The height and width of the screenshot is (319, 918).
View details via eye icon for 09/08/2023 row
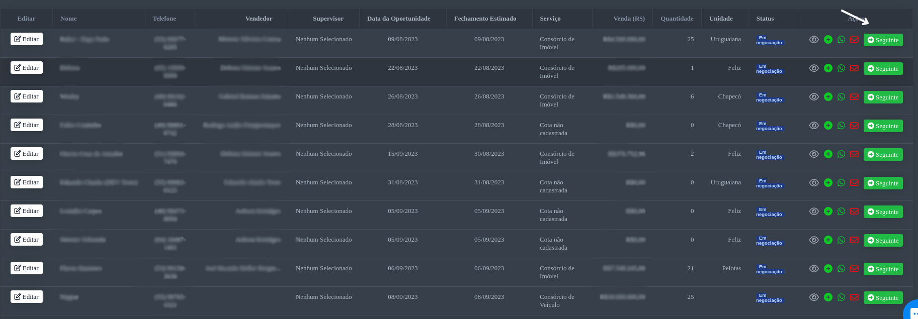point(814,40)
